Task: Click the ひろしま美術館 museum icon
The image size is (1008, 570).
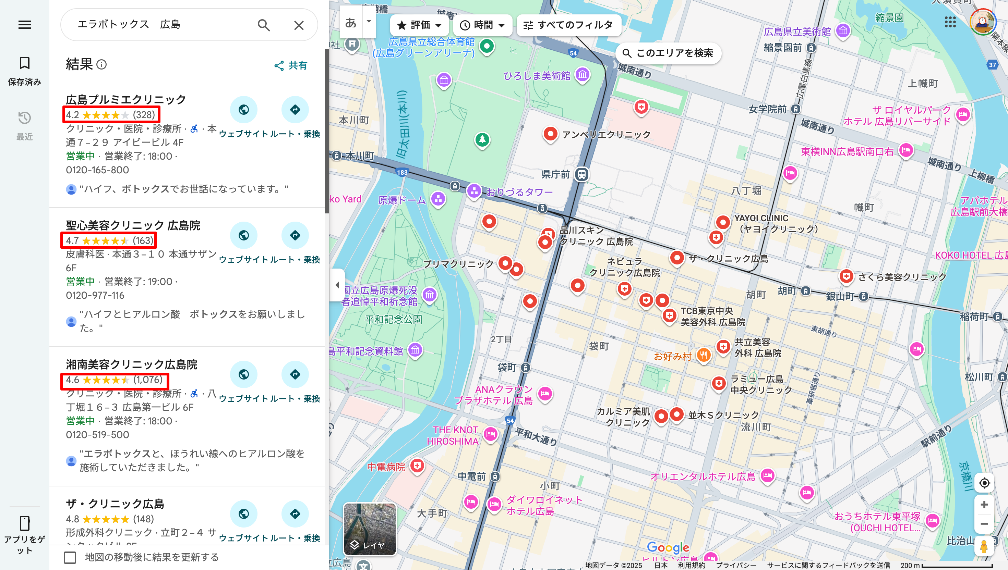Action: [583, 74]
